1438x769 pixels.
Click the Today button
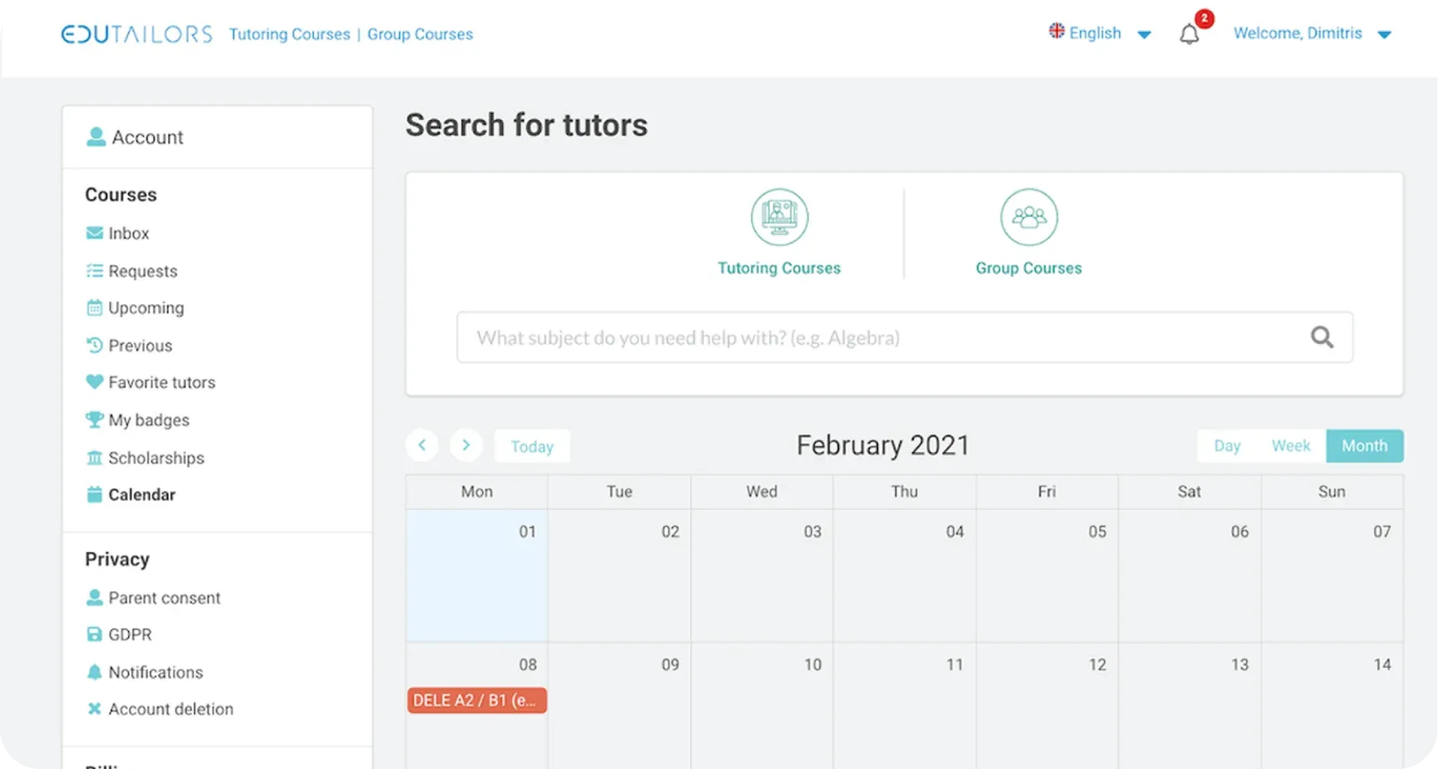click(532, 447)
